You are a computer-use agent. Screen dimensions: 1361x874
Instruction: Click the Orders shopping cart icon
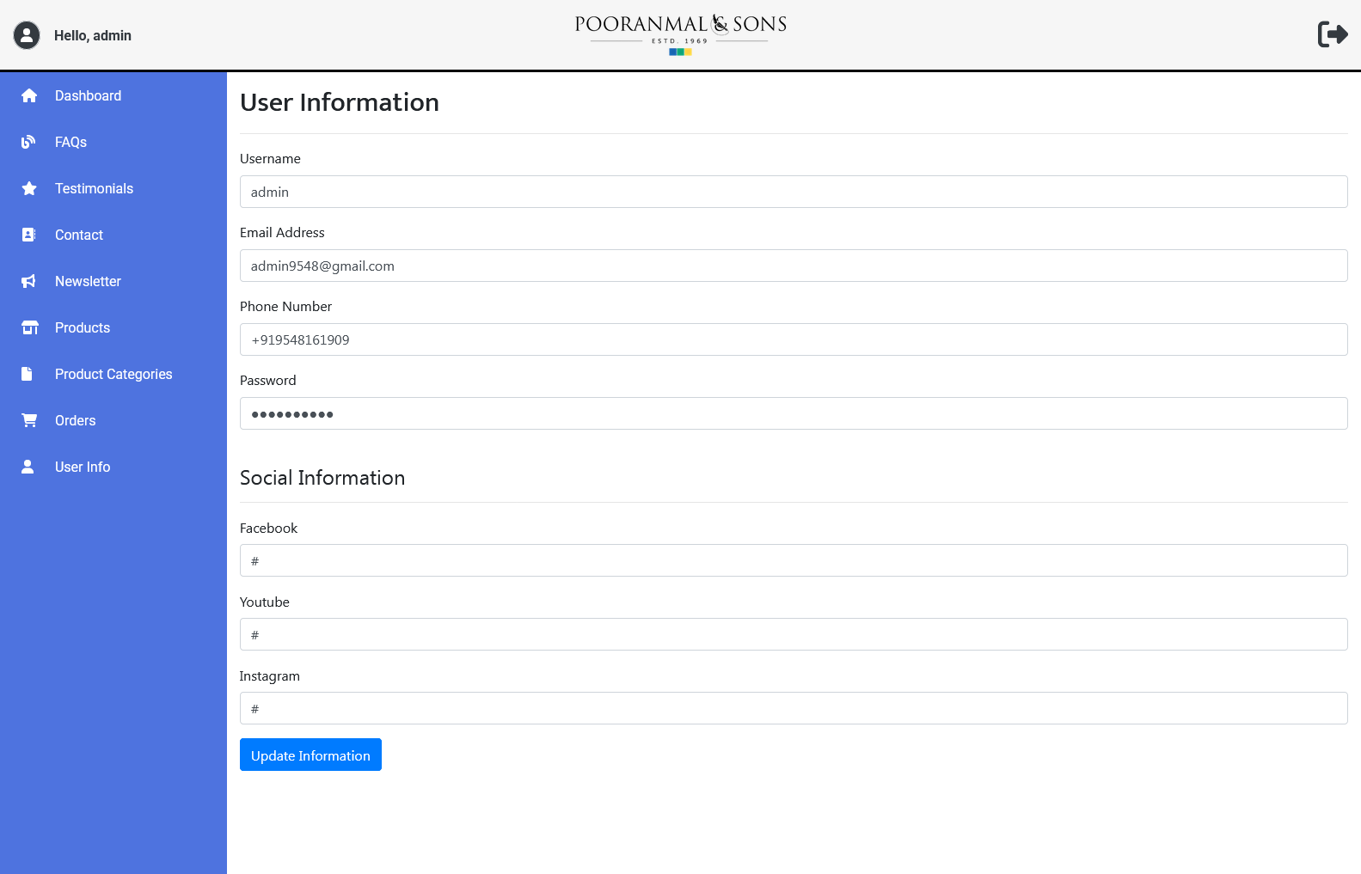click(x=29, y=420)
